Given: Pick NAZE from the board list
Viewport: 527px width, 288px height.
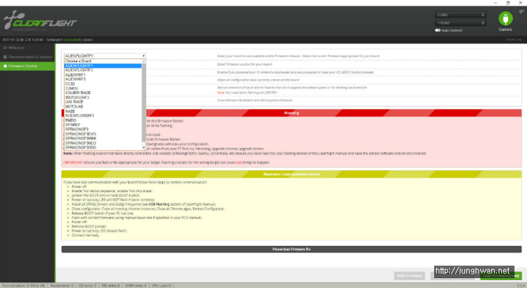Looking at the screenshot, I should (103, 111).
